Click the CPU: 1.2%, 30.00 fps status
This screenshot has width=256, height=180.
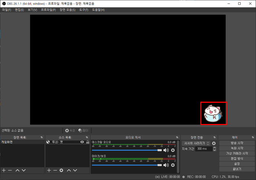pyautogui.click(x=225, y=177)
